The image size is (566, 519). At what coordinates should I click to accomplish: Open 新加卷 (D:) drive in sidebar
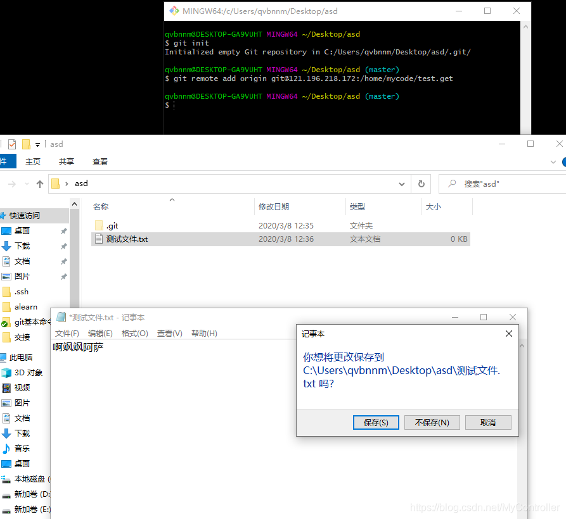(x=32, y=494)
